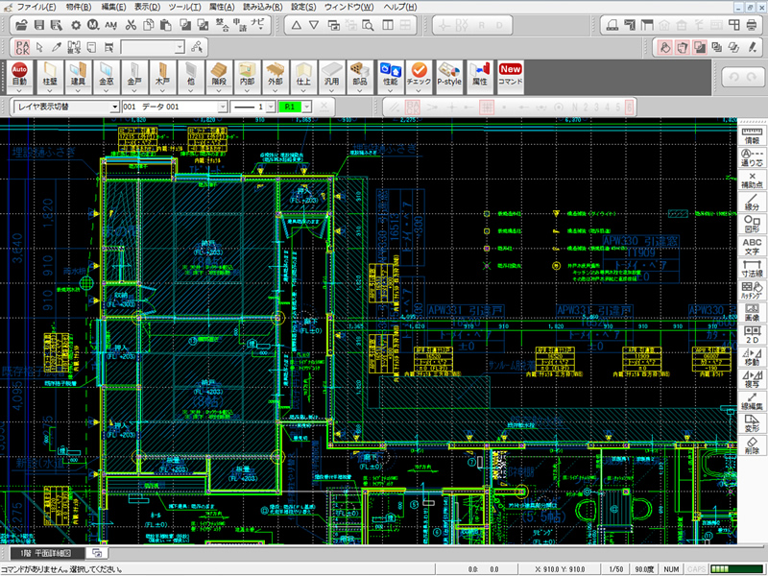The height and width of the screenshot is (576, 768).
Task: Open the P-style tool
Action: pos(449,75)
